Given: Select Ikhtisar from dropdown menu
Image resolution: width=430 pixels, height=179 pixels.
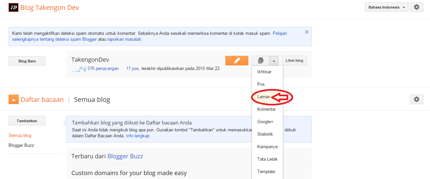Looking at the screenshot, I should tap(267, 72).
